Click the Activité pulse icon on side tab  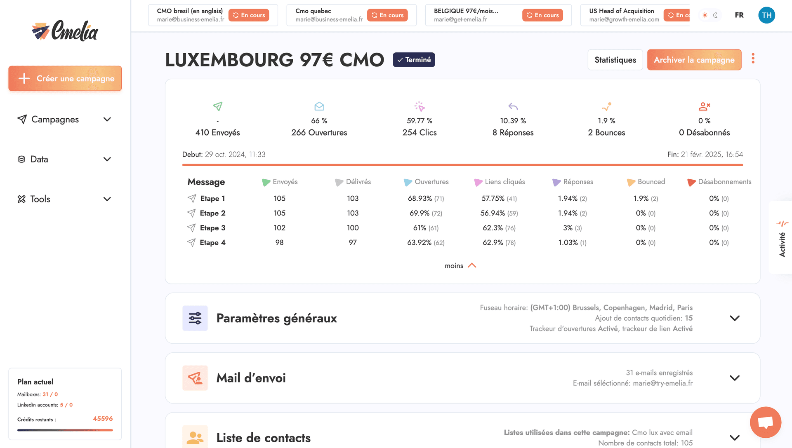(782, 224)
